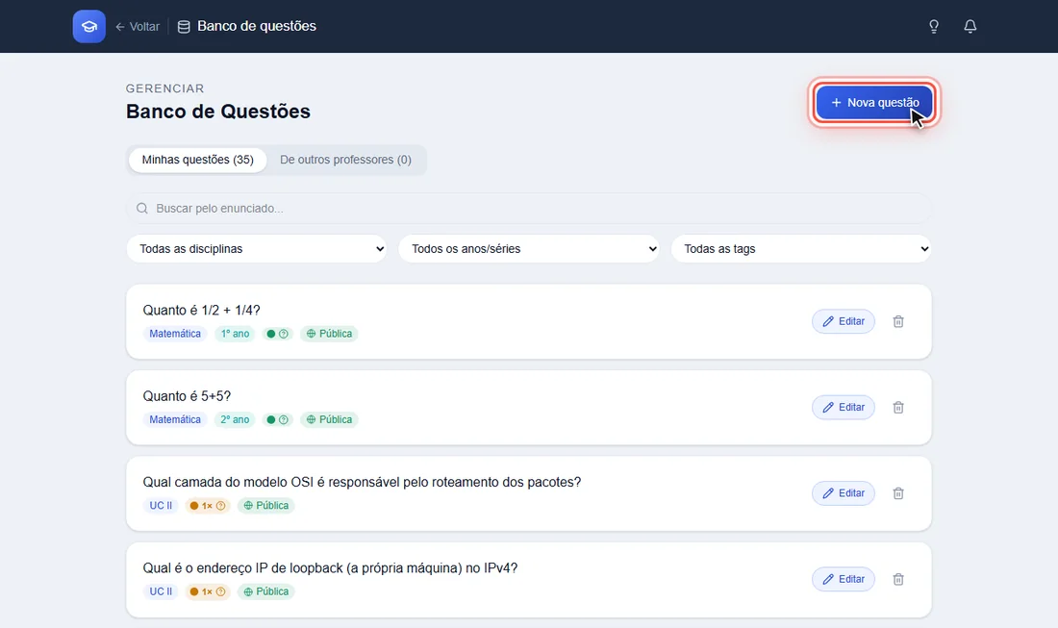Open the Todas as disciplinas dropdown
The width and height of the screenshot is (1058, 628).
coord(257,249)
